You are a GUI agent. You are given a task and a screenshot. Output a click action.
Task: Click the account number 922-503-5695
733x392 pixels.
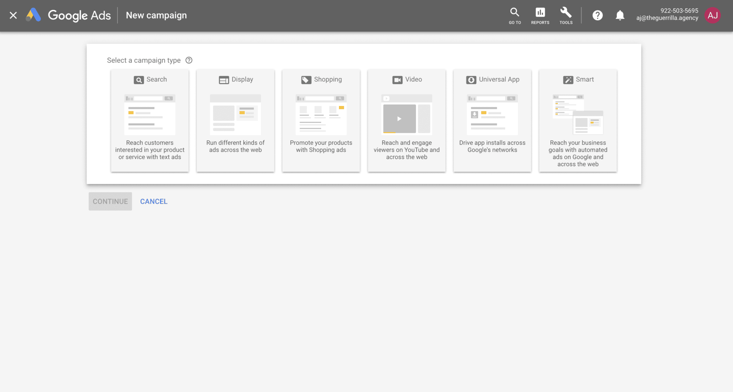[679, 11]
